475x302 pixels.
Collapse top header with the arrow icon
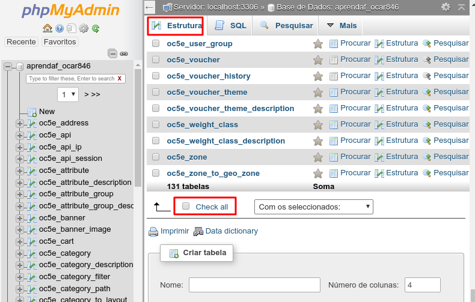461,7
